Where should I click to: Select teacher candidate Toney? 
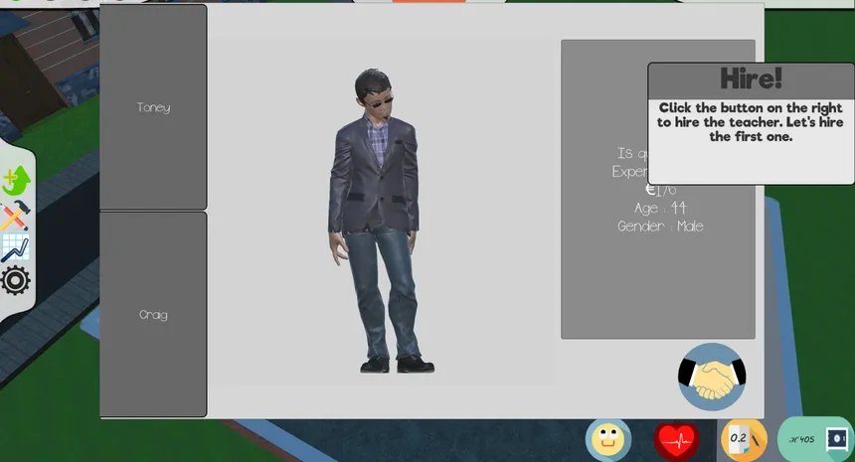coord(153,107)
